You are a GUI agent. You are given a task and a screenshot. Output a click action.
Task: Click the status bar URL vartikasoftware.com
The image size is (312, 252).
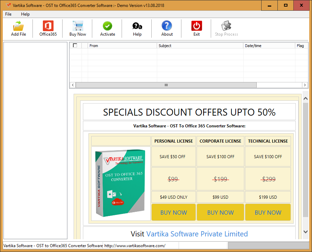tap(135, 246)
